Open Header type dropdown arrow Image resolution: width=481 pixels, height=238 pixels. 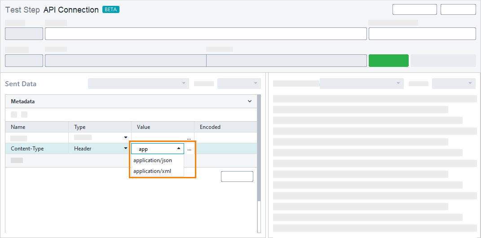tap(125, 149)
